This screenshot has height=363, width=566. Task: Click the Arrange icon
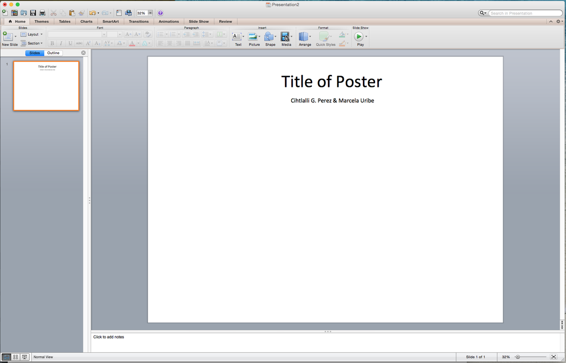(x=304, y=37)
